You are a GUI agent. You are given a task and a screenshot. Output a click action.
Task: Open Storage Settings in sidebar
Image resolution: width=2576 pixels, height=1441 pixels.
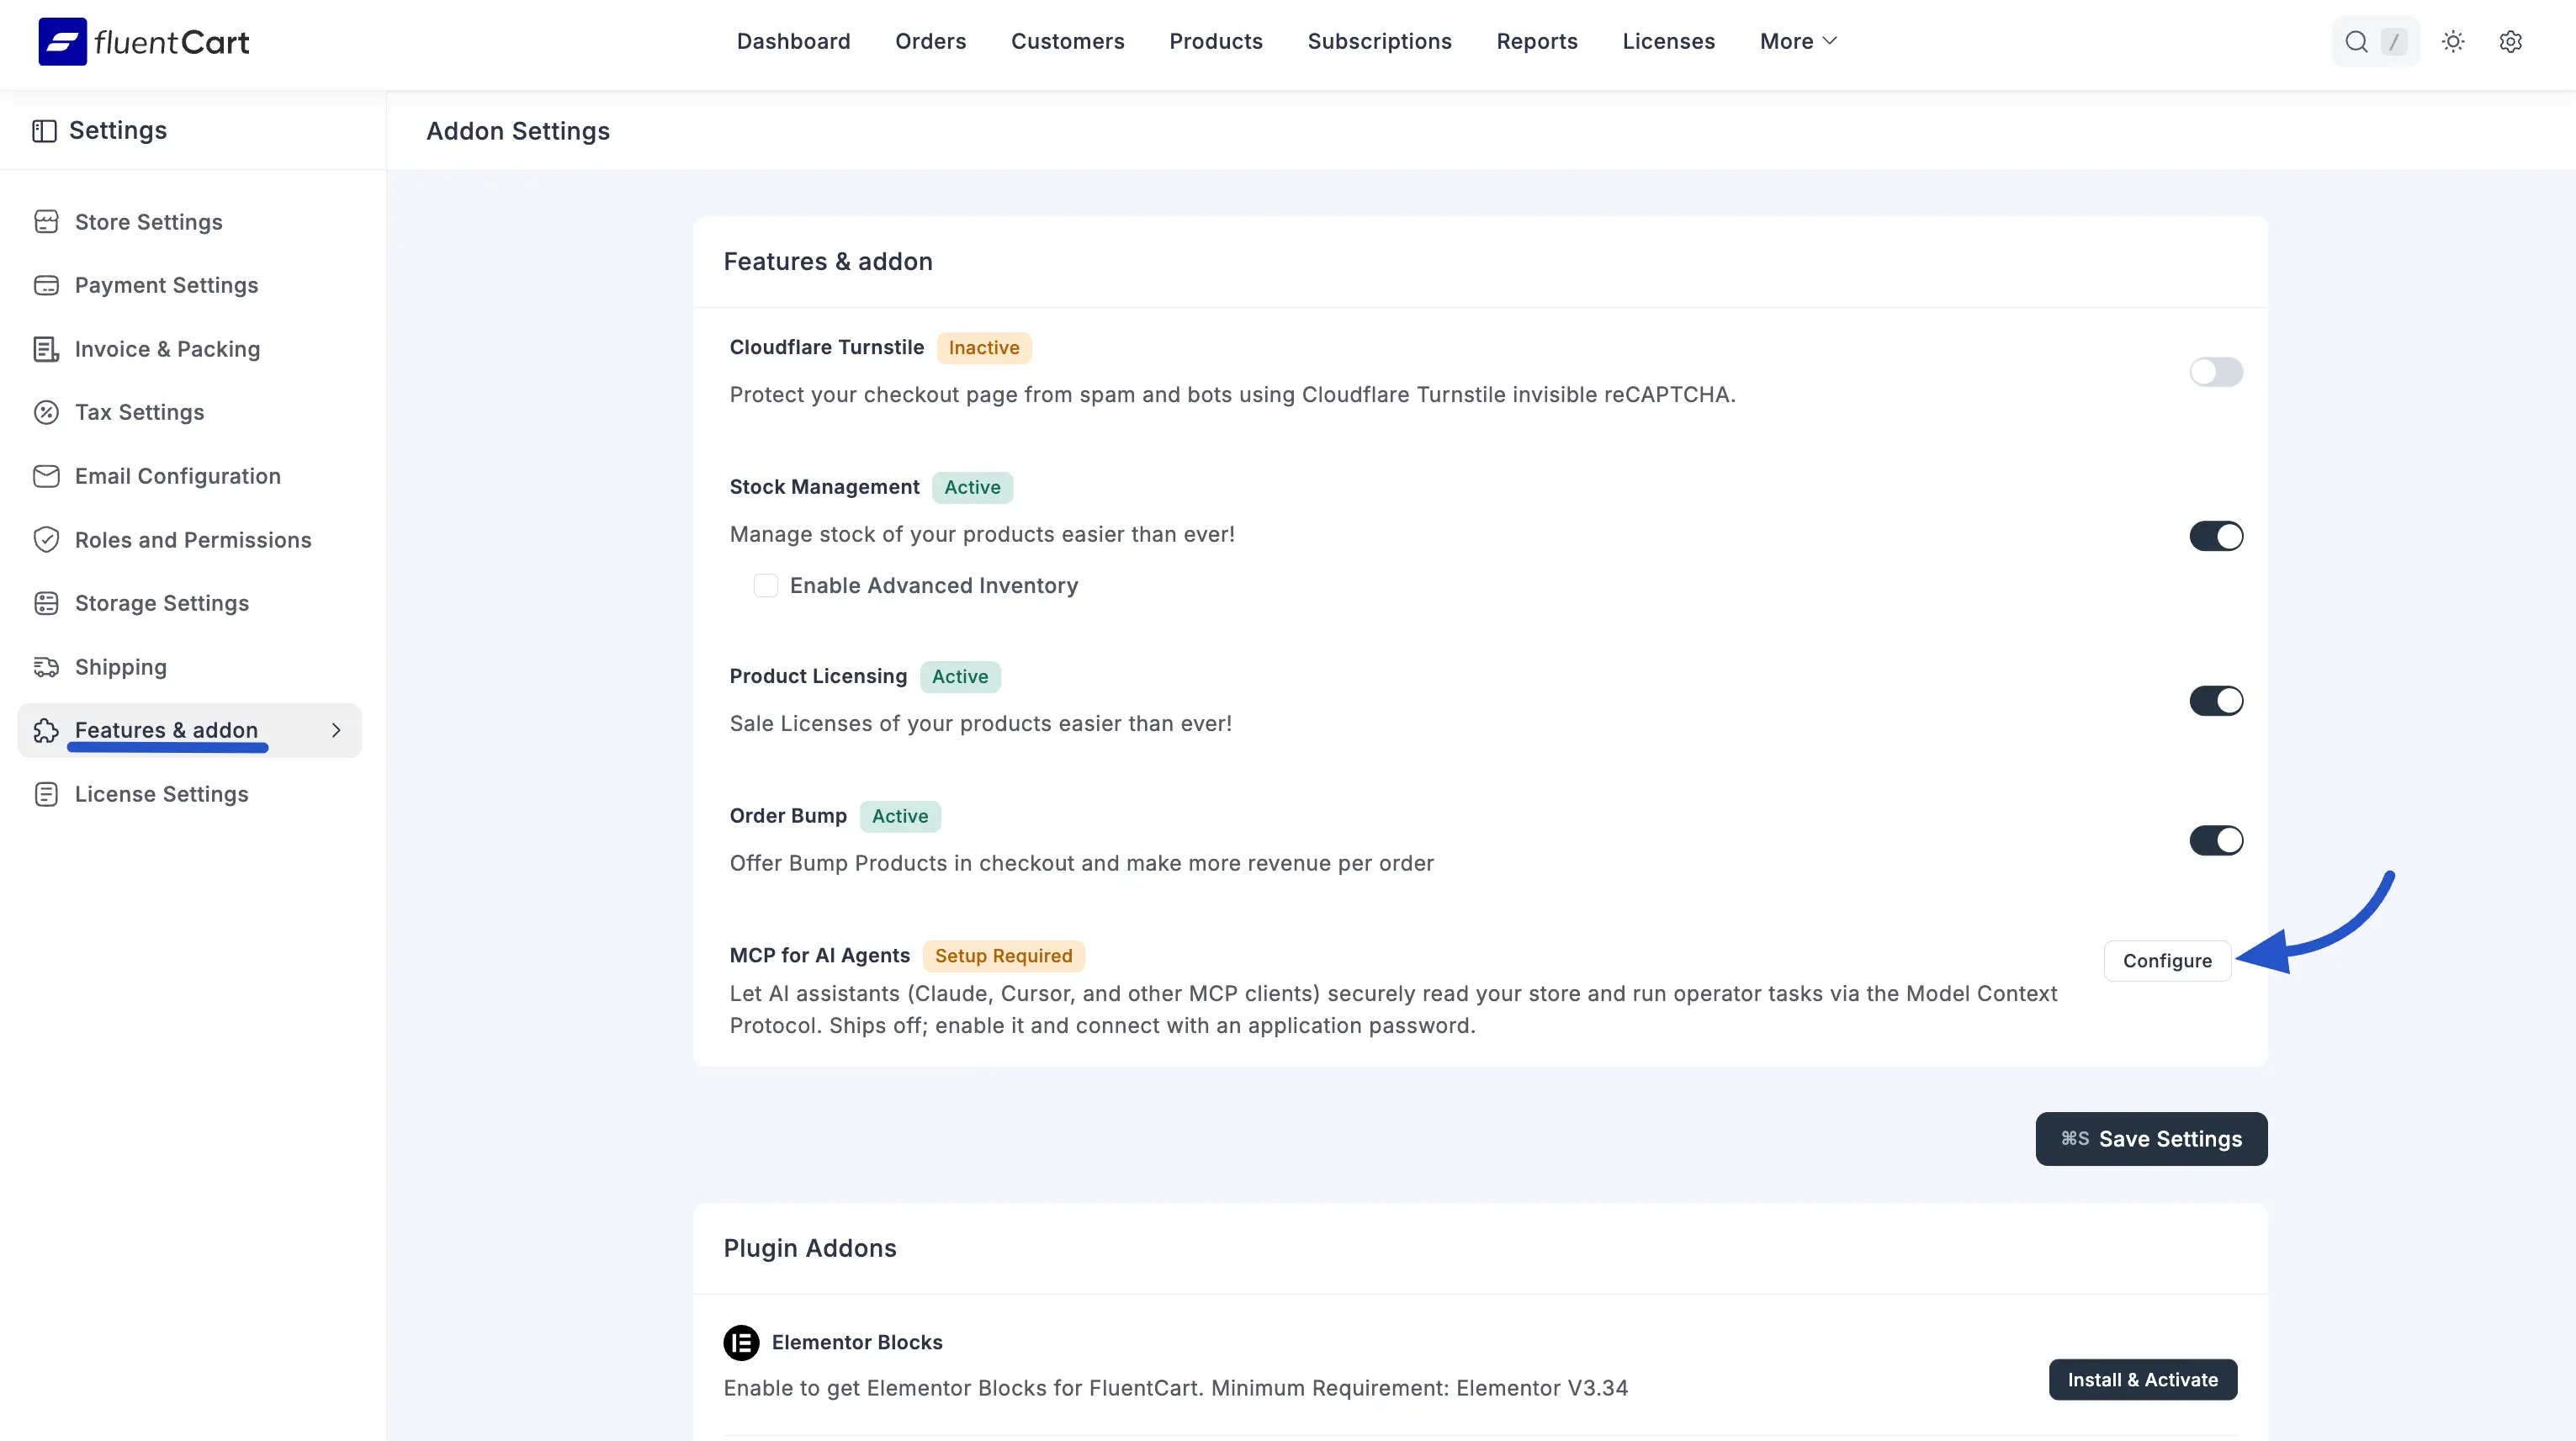189,603
